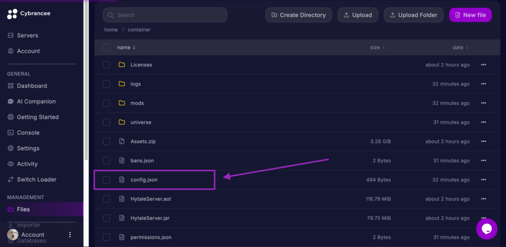The height and width of the screenshot is (247, 506).
Task: Open the Licenses folder name
Action: (x=141, y=65)
